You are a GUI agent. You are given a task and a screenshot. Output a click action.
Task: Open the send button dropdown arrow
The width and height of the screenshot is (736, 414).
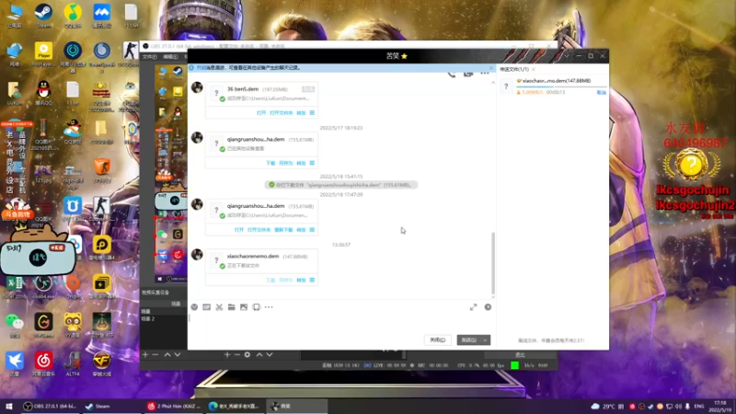[486, 339]
